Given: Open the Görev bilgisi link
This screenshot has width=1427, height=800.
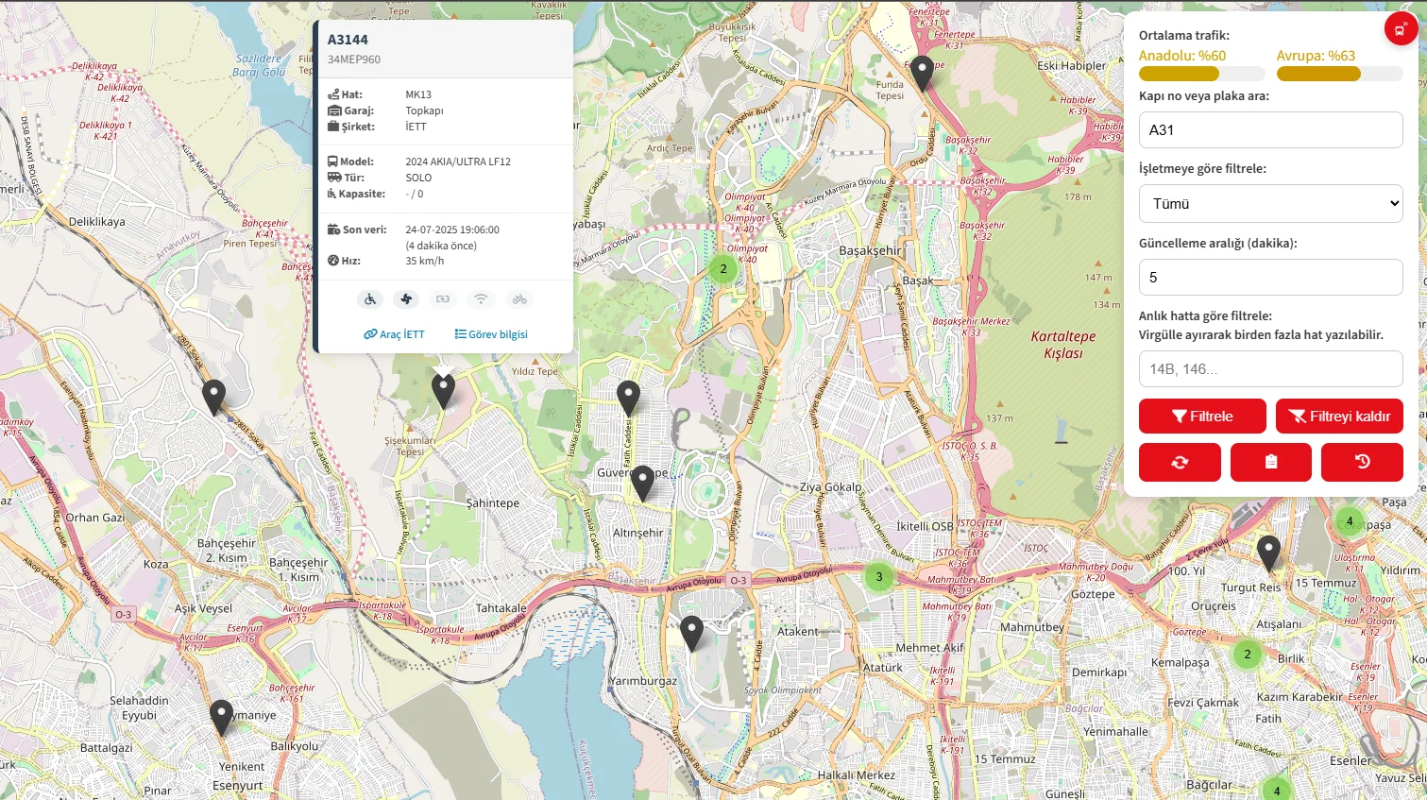Looking at the screenshot, I should [491, 334].
